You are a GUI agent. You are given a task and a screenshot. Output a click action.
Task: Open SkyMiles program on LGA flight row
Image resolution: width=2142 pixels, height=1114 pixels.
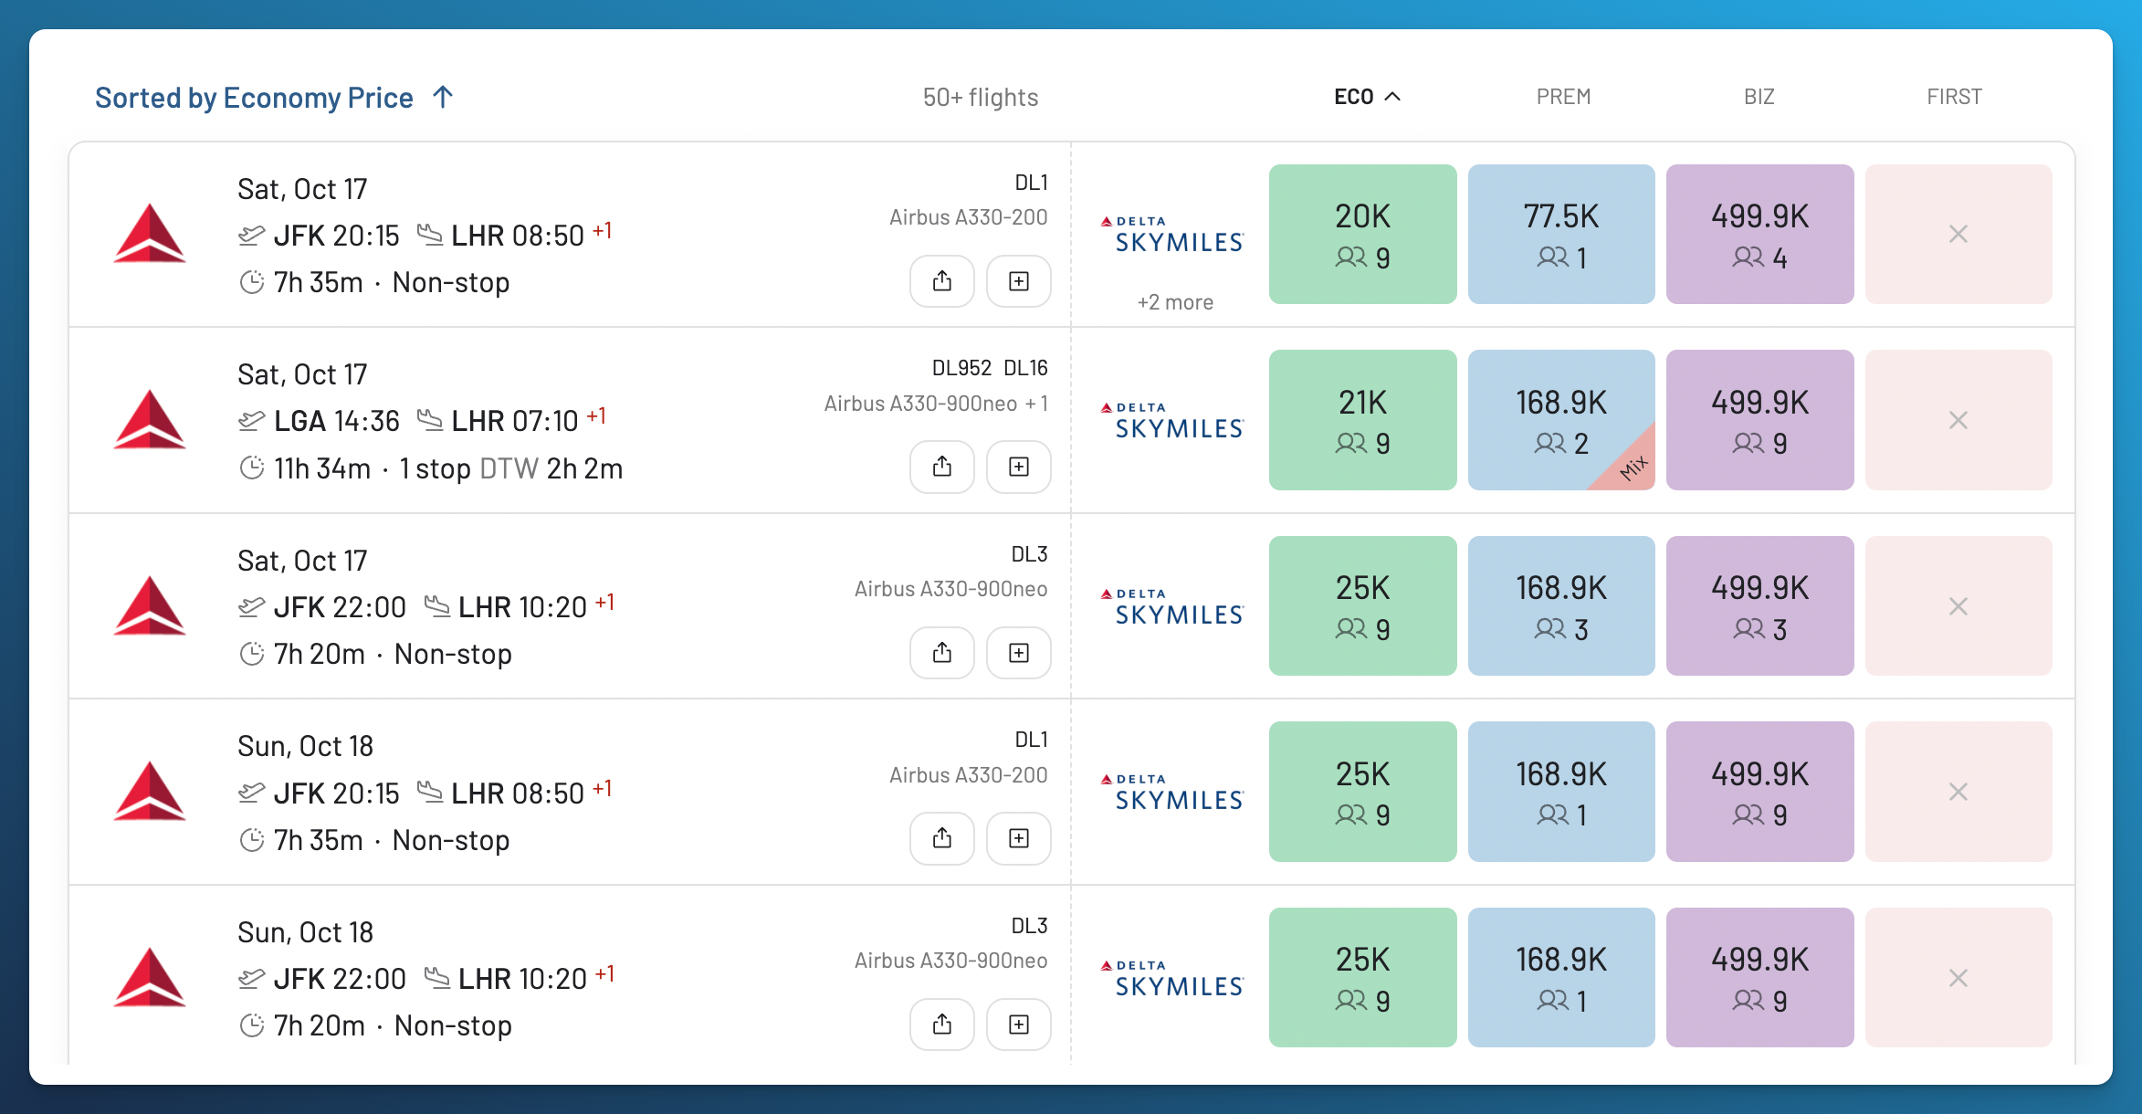tap(1172, 421)
